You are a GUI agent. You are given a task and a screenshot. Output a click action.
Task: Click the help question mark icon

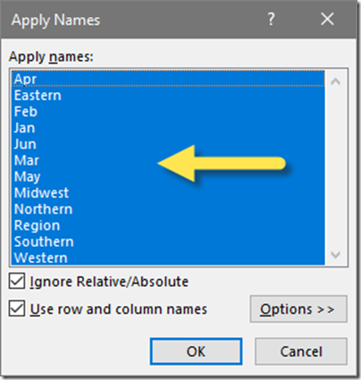tap(271, 20)
